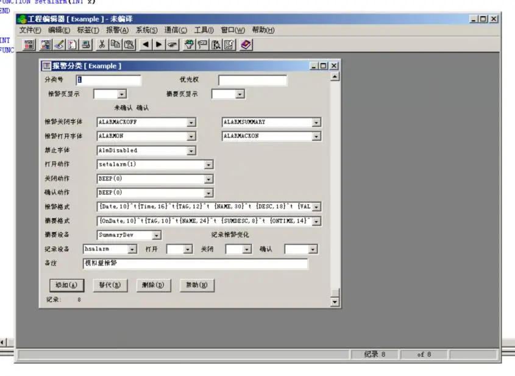This screenshot has height=376, width=515.
Task: Expand the 报警格式 format dropdown
Action: 316,207
